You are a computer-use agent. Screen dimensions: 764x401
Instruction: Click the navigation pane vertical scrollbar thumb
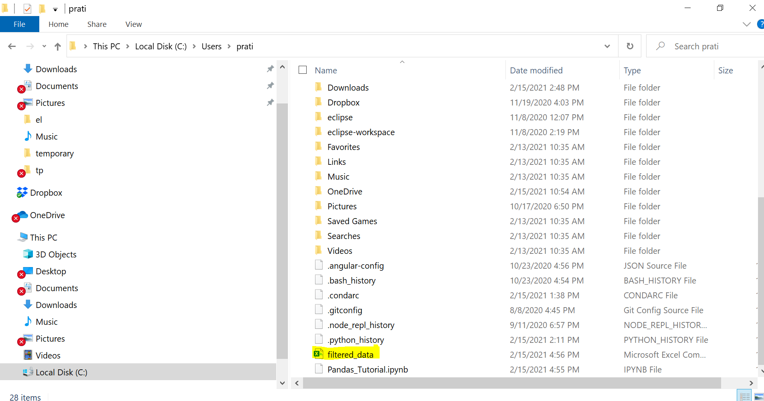pos(283,231)
